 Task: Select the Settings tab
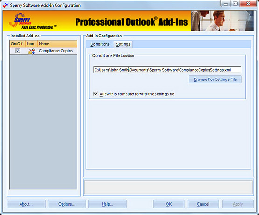123,44
